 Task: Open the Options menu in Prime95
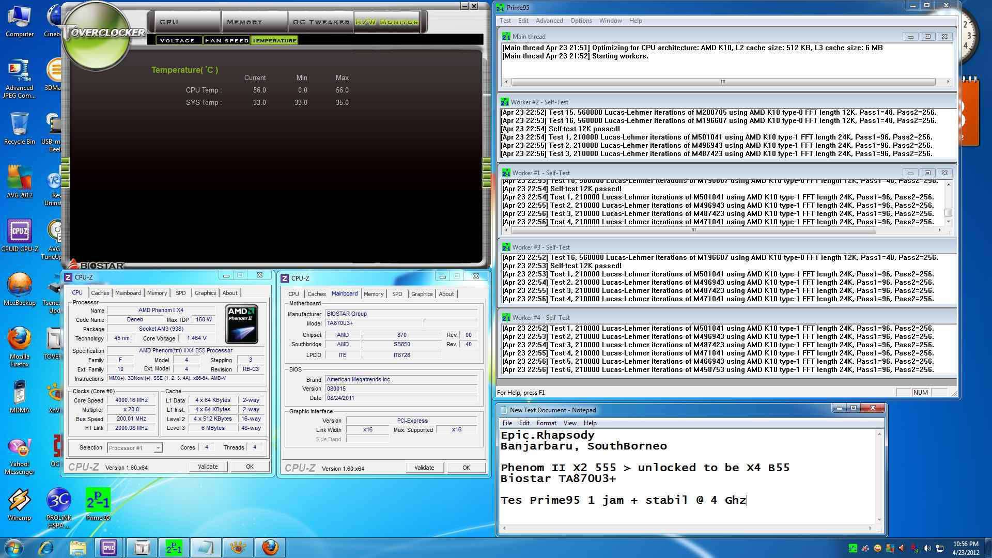581,21
